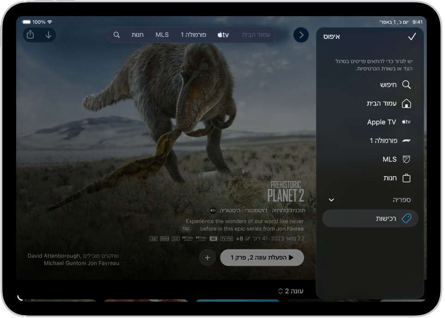Image resolution: width=445 pixels, height=318 pixels.
Task: Tap the Dolby Atmos badge
Action: pos(188,239)
